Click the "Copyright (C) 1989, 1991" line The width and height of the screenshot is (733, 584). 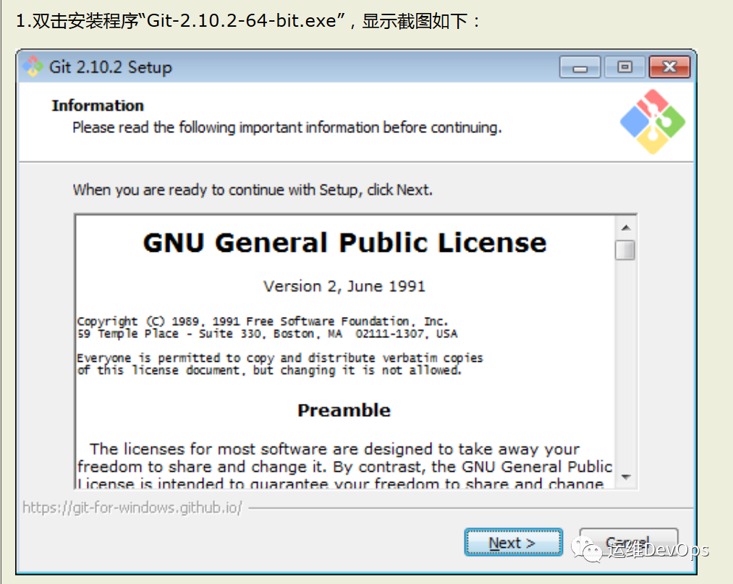click(263, 321)
